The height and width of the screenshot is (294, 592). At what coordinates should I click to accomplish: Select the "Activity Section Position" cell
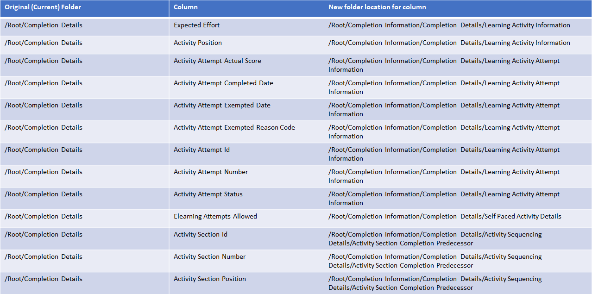tap(210, 279)
